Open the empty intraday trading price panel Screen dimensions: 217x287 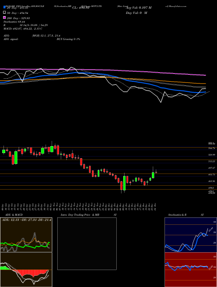tap(87, 244)
